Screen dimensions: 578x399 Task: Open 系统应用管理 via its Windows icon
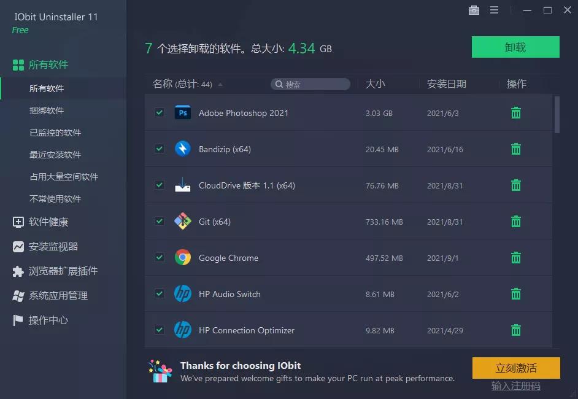[x=18, y=295]
